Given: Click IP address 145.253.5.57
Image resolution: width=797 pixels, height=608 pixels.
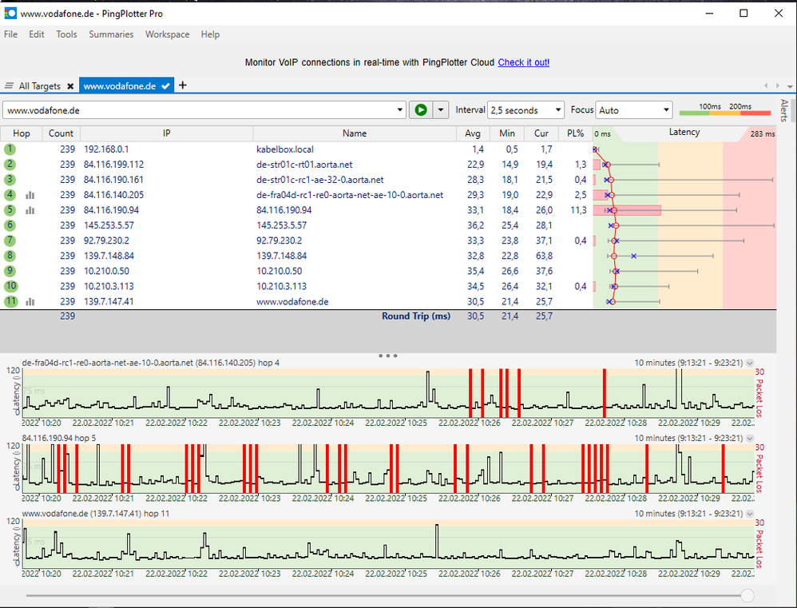Looking at the screenshot, I should coord(109,225).
